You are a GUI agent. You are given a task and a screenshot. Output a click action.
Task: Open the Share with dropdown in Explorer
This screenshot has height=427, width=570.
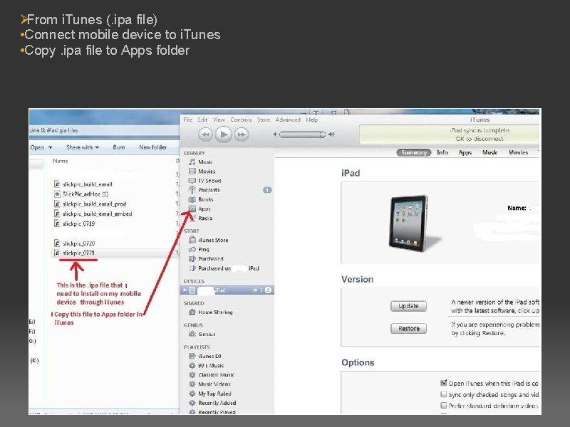(83, 147)
